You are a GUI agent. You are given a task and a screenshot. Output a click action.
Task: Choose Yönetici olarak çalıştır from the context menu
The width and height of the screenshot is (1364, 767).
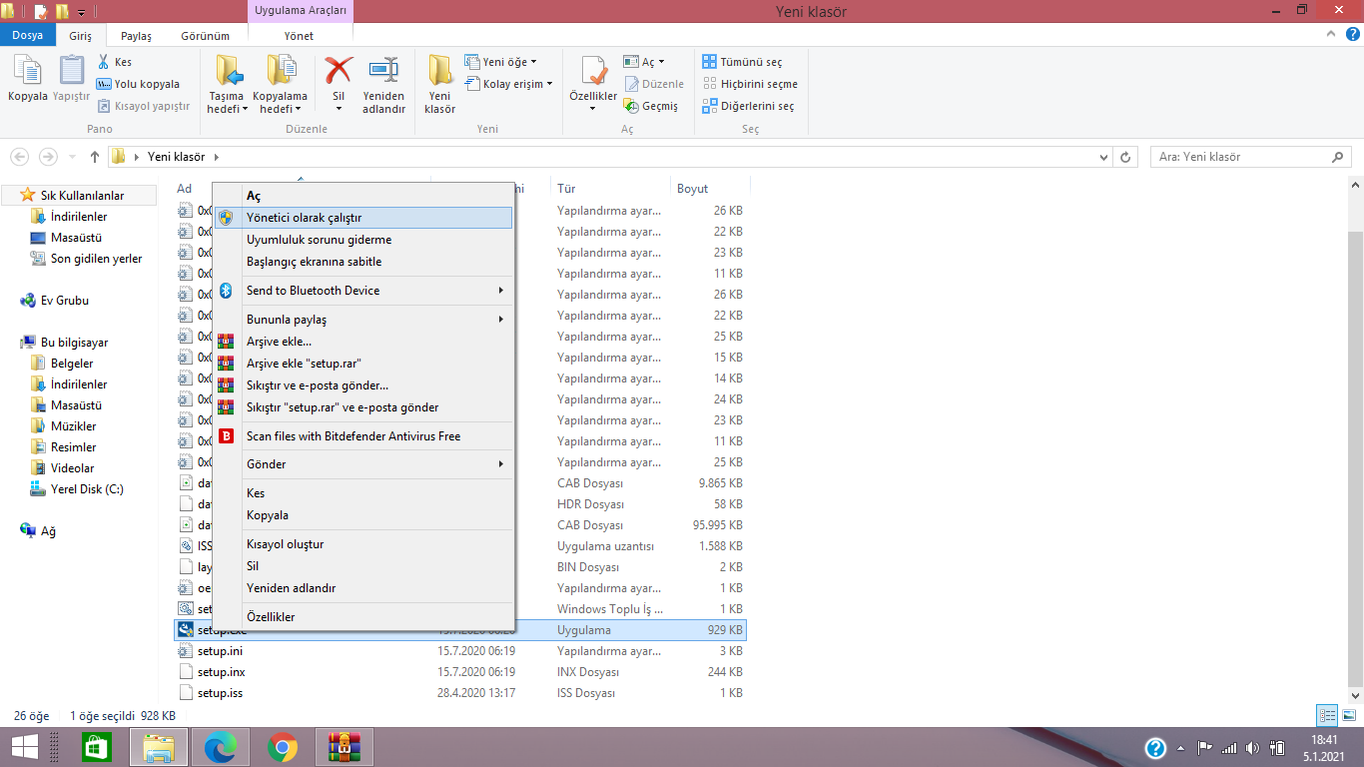(363, 218)
